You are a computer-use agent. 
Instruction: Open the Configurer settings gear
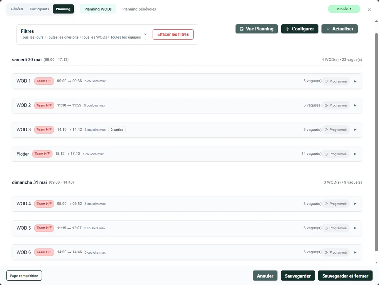pyautogui.click(x=299, y=29)
